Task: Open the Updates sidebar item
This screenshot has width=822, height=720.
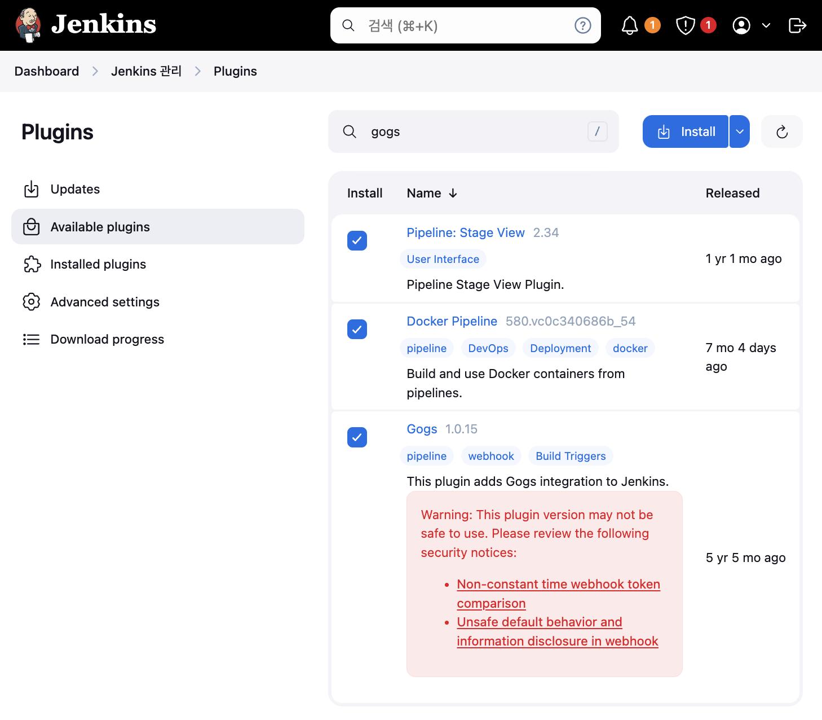Action: [158, 189]
